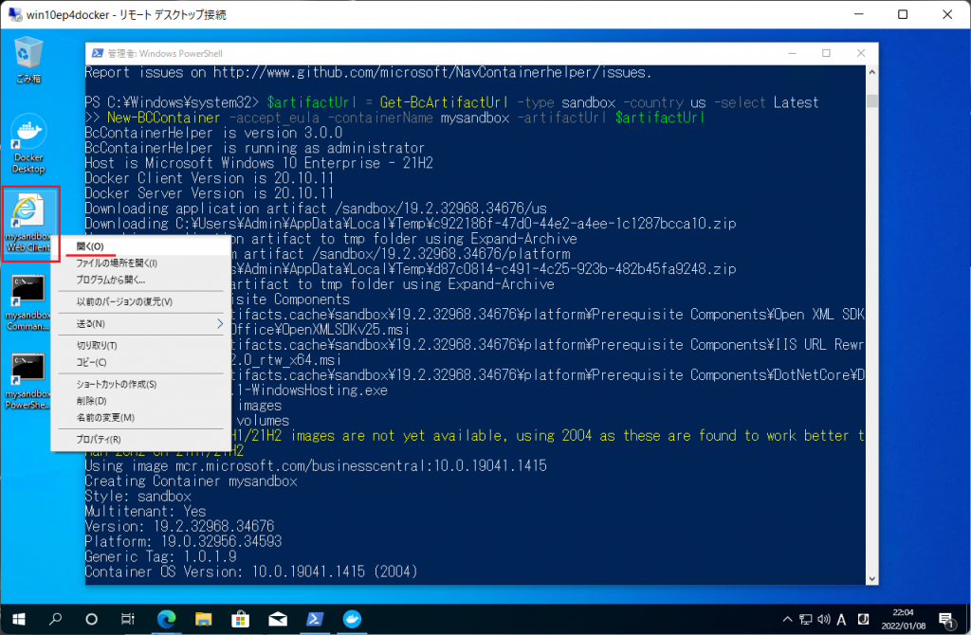This screenshot has height=635, width=971.
Task: Show hidden tray icons chevron
Action: tap(787, 619)
